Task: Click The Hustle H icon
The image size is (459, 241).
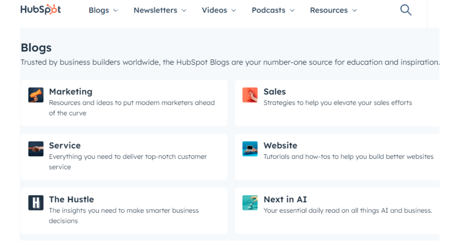Action: [36, 203]
